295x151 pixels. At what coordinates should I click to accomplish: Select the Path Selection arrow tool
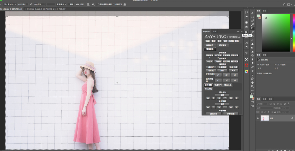tap(253, 75)
